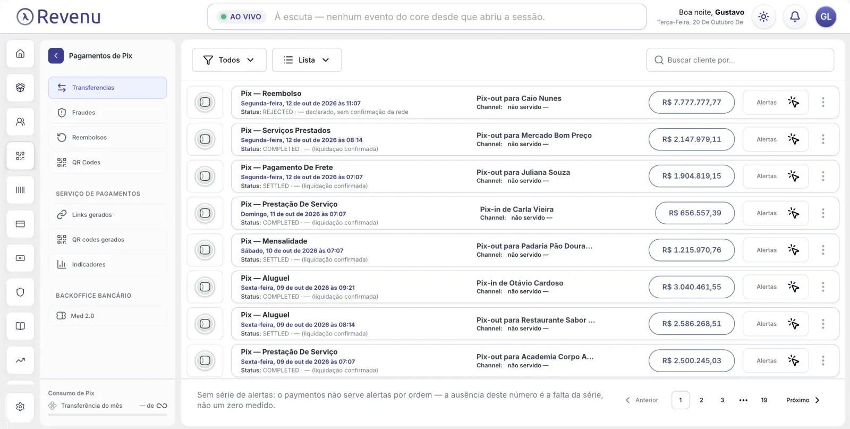Open pagination ellipsis for more pages

point(743,400)
